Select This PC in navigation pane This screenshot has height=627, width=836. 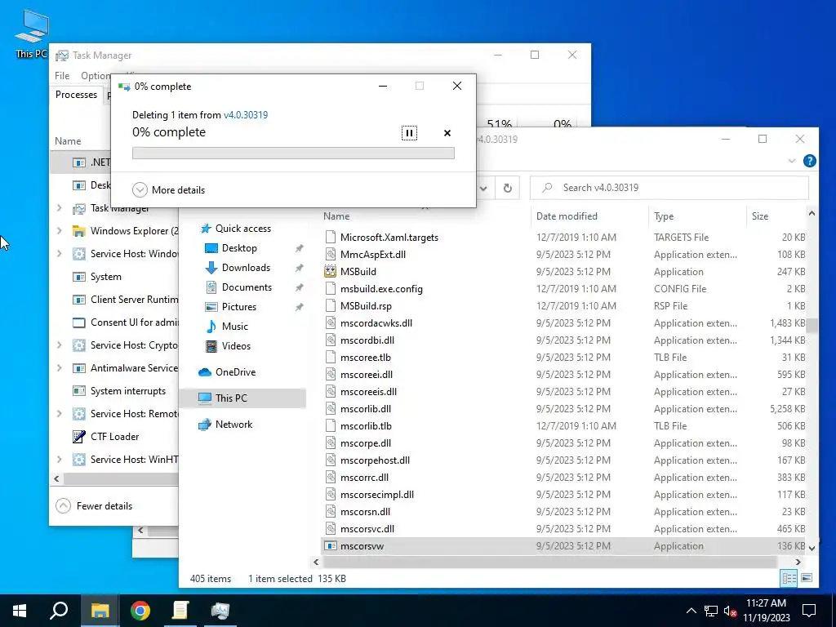point(243,398)
